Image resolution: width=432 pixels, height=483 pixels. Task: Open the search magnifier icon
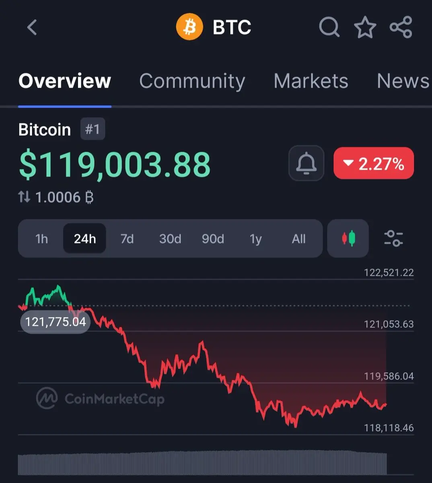pyautogui.click(x=329, y=27)
